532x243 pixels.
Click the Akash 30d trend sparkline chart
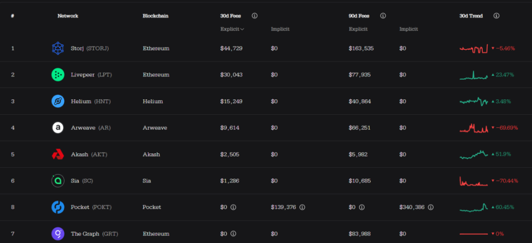(473, 155)
